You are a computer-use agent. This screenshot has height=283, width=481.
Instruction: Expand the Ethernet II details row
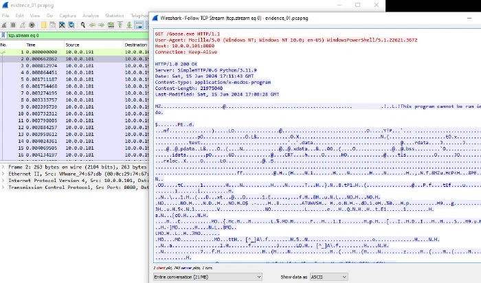(x=3, y=174)
